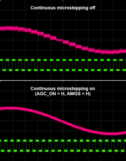Click the orange trigger marker atop lower plot
Viewport: 126px width, 161px height.
click(63, 81)
